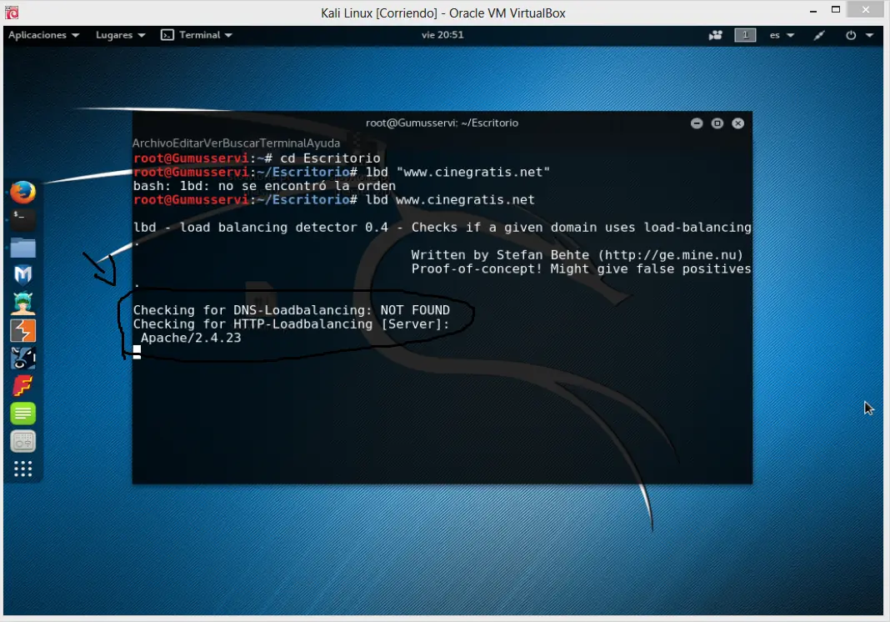Click the 'Checking for HTTP-Loadbalancing [Server]:' line
Viewport: 890px width, 622px height.
[291, 324]
